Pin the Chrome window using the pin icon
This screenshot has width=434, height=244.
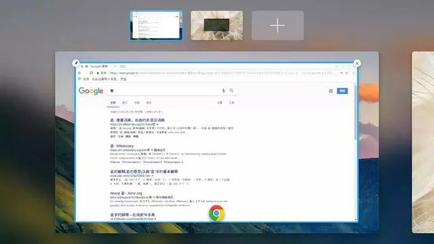click(x=76, y=64)
